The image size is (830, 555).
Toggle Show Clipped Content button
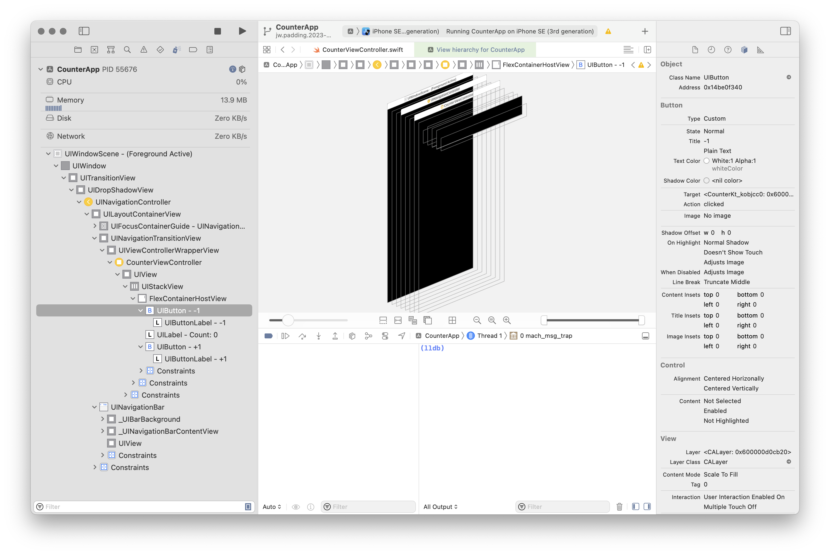pos(383,320)
